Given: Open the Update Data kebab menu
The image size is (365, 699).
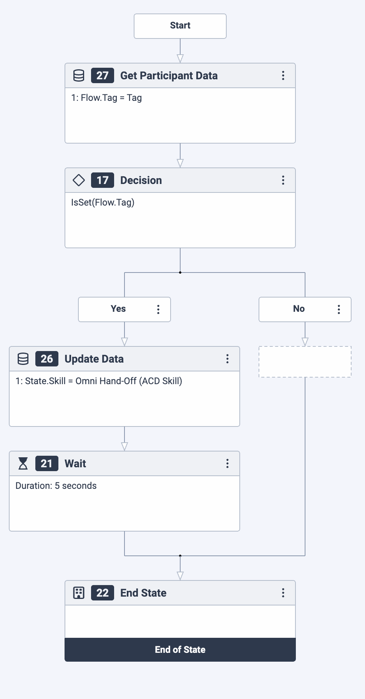Looking at the screenshot, I should click(x=227, y=359).
